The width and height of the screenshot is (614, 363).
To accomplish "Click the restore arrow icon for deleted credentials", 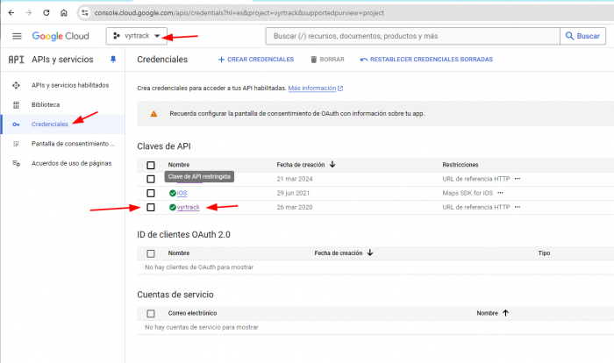I will (x=364, y=60).
